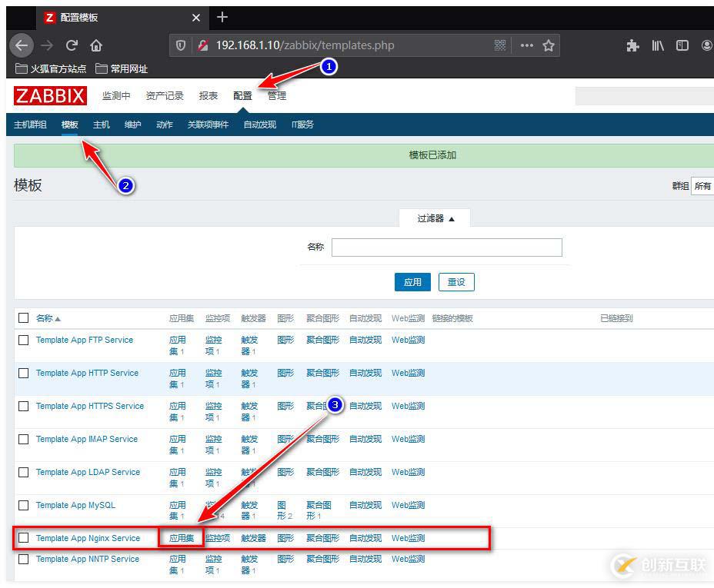714x588 pixels.
Task: Tick the select-all checkbox in table header
Action: pos(23,317)
